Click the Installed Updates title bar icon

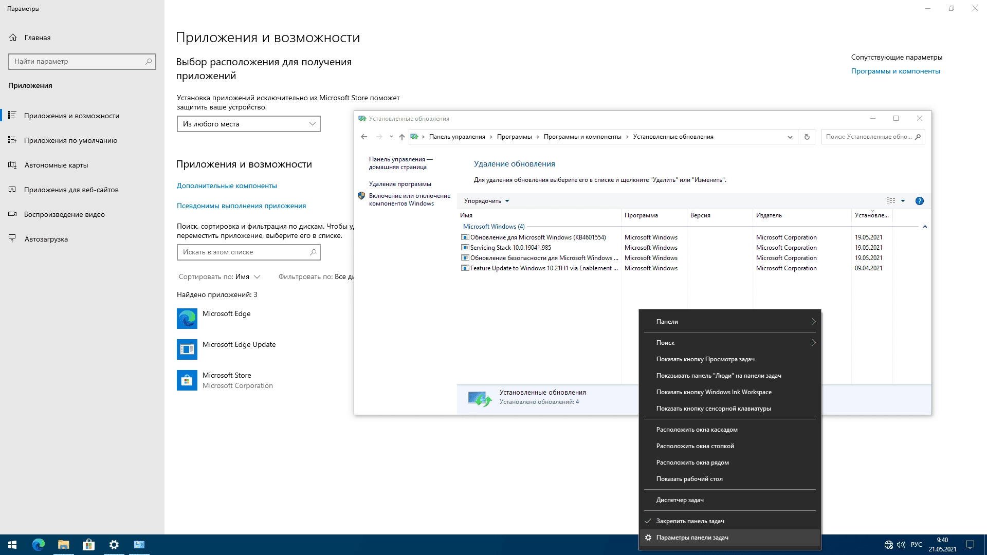point(362,119)
